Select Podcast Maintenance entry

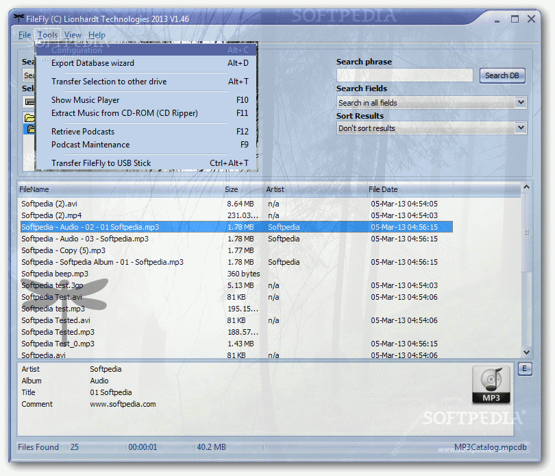[147, 145]
